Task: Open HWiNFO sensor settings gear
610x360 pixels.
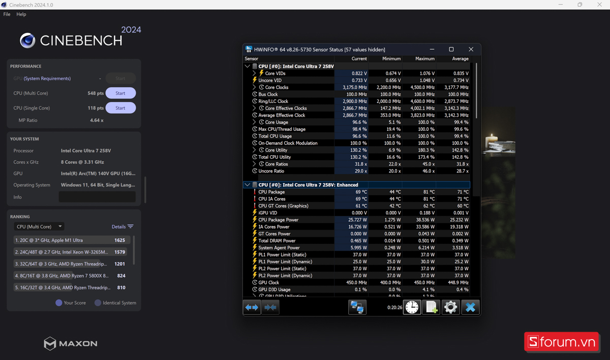Action: pyautogui.click(x=450, y=307)
